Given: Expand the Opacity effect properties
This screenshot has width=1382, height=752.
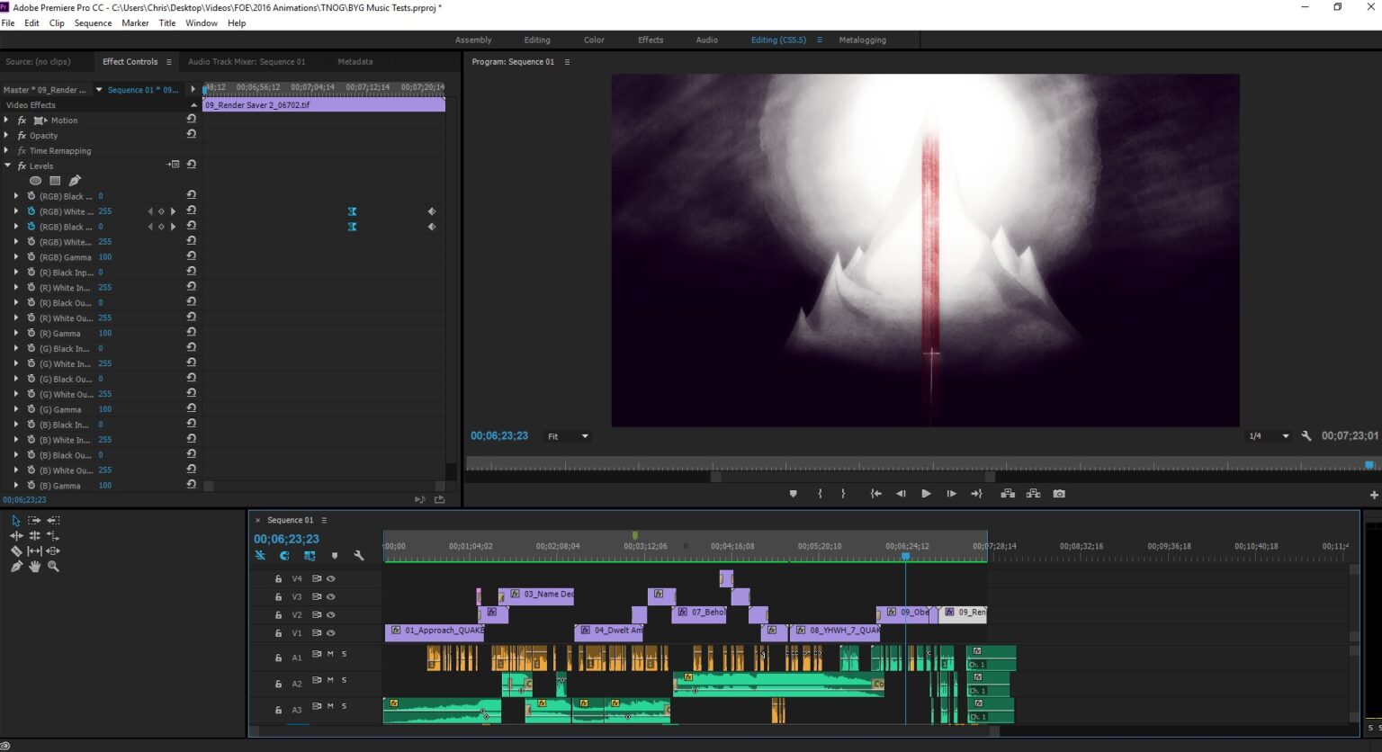Looking at the screenshot, I should [x=6, y=135].
